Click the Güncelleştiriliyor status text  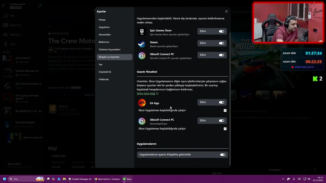pos(158,124)
